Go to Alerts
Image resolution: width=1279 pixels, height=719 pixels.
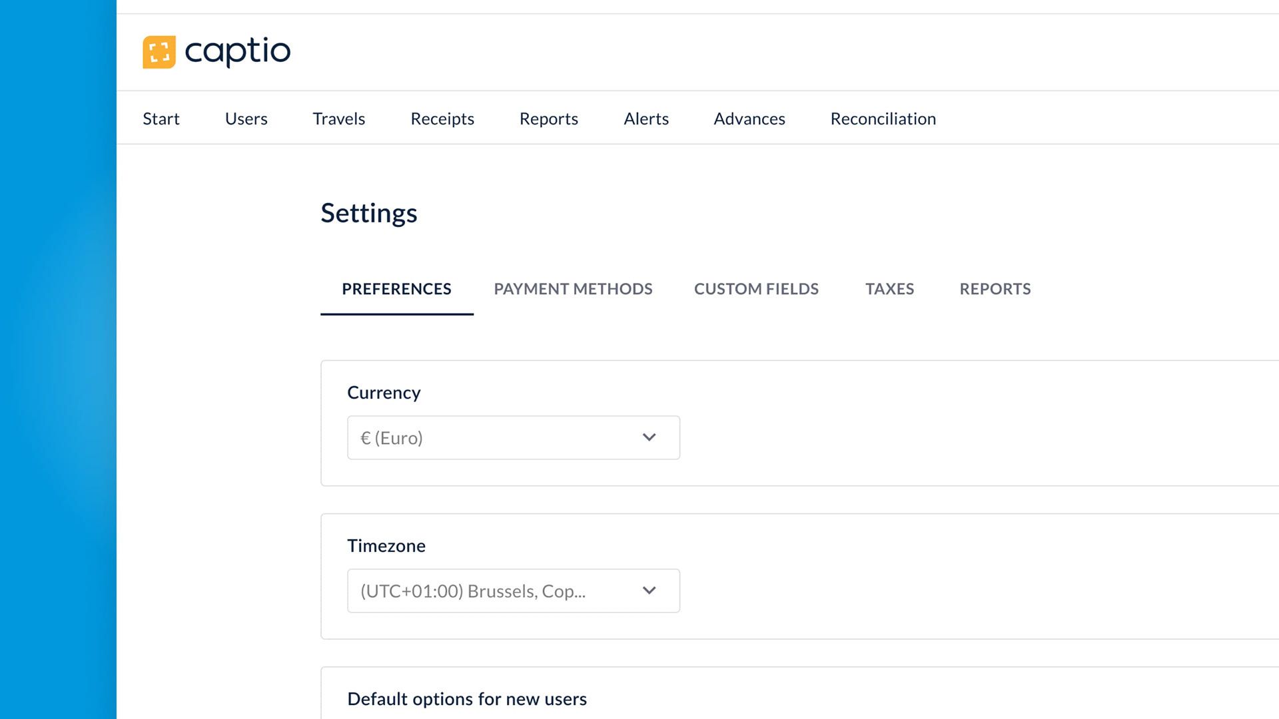click(x=646, y=119)
